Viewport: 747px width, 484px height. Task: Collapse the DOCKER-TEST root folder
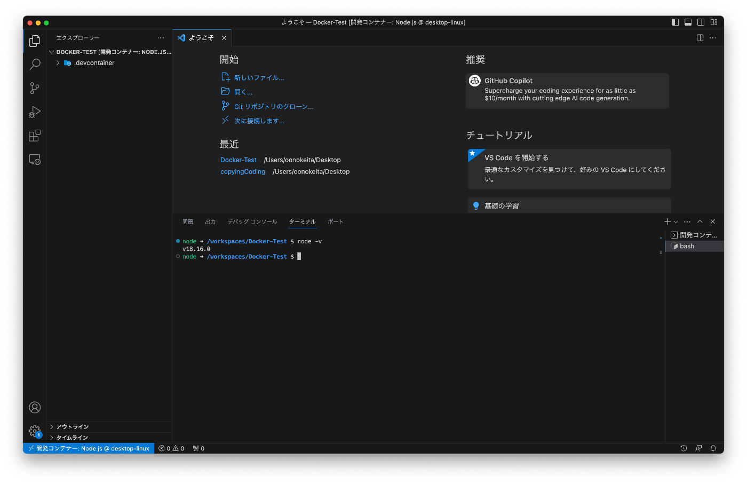52,52
